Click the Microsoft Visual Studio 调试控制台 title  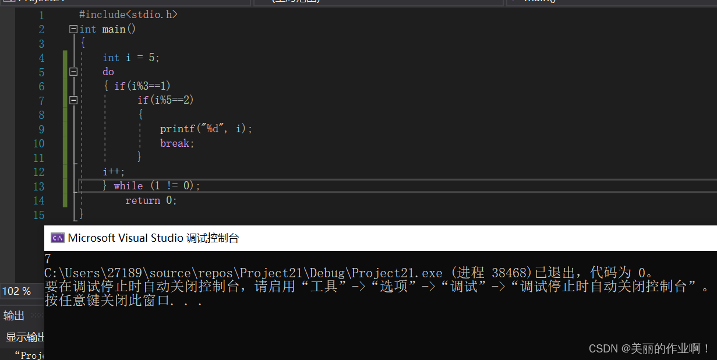coord(153,238)
